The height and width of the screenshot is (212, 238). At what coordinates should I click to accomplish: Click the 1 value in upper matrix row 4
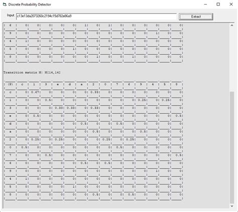(x=26, y=41)
